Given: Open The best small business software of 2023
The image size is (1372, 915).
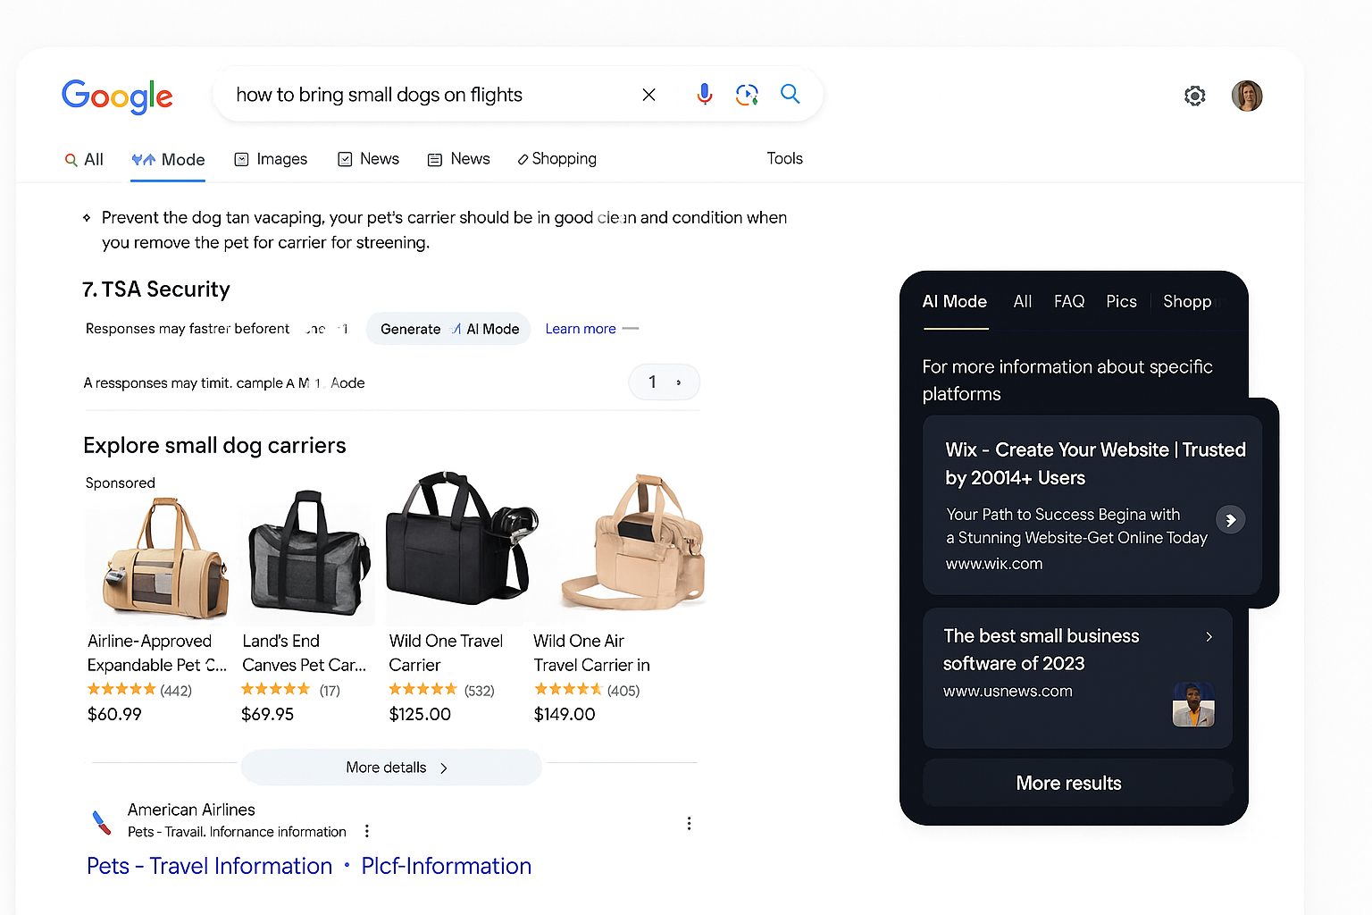Looking at the screenshot, I should tap(1042, 650).
